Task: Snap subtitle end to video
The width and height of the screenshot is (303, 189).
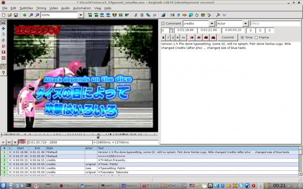Action: click(x=108, y=15)
